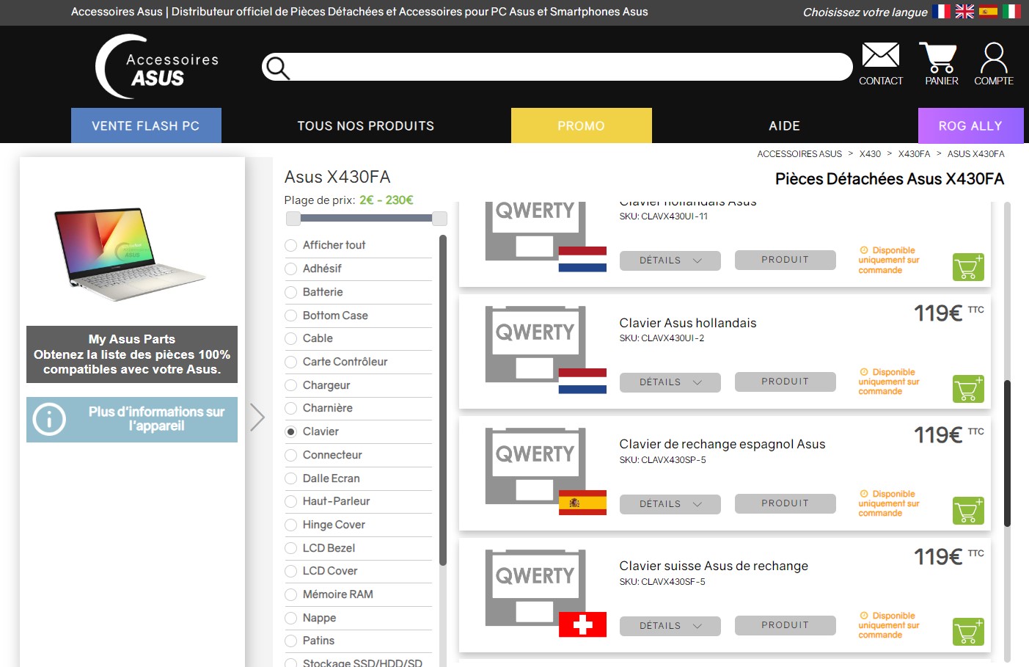Click title Clavier suisse Asus de rechange
This screenshot has height=667, width=1029.
[714, 566]
